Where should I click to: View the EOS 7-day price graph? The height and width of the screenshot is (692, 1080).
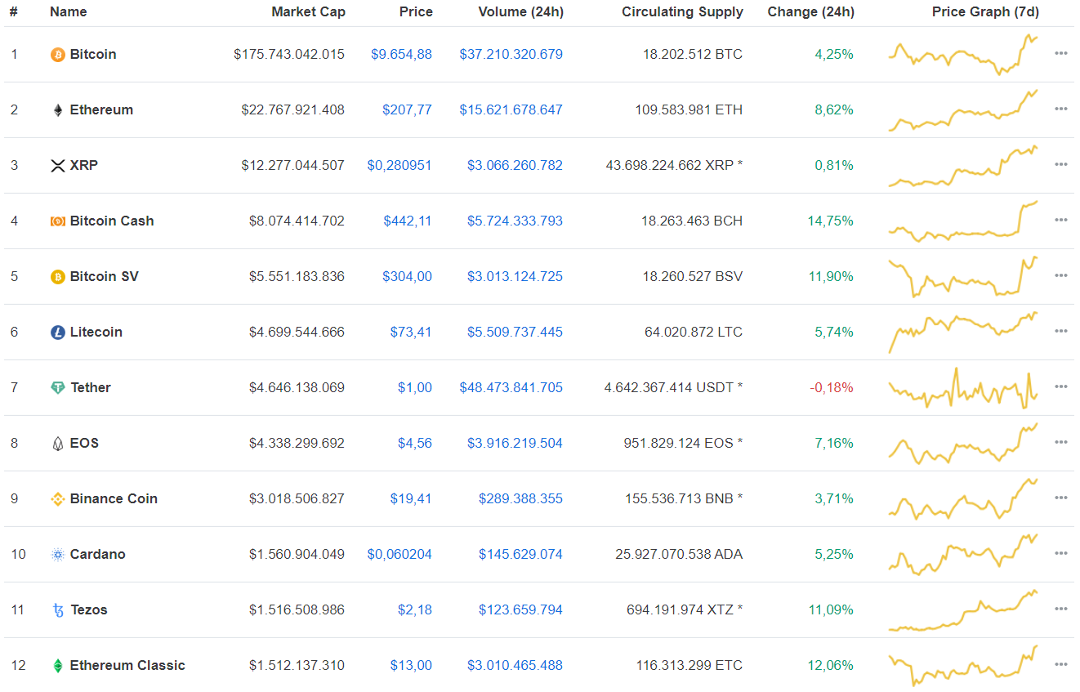click(963, 444)
